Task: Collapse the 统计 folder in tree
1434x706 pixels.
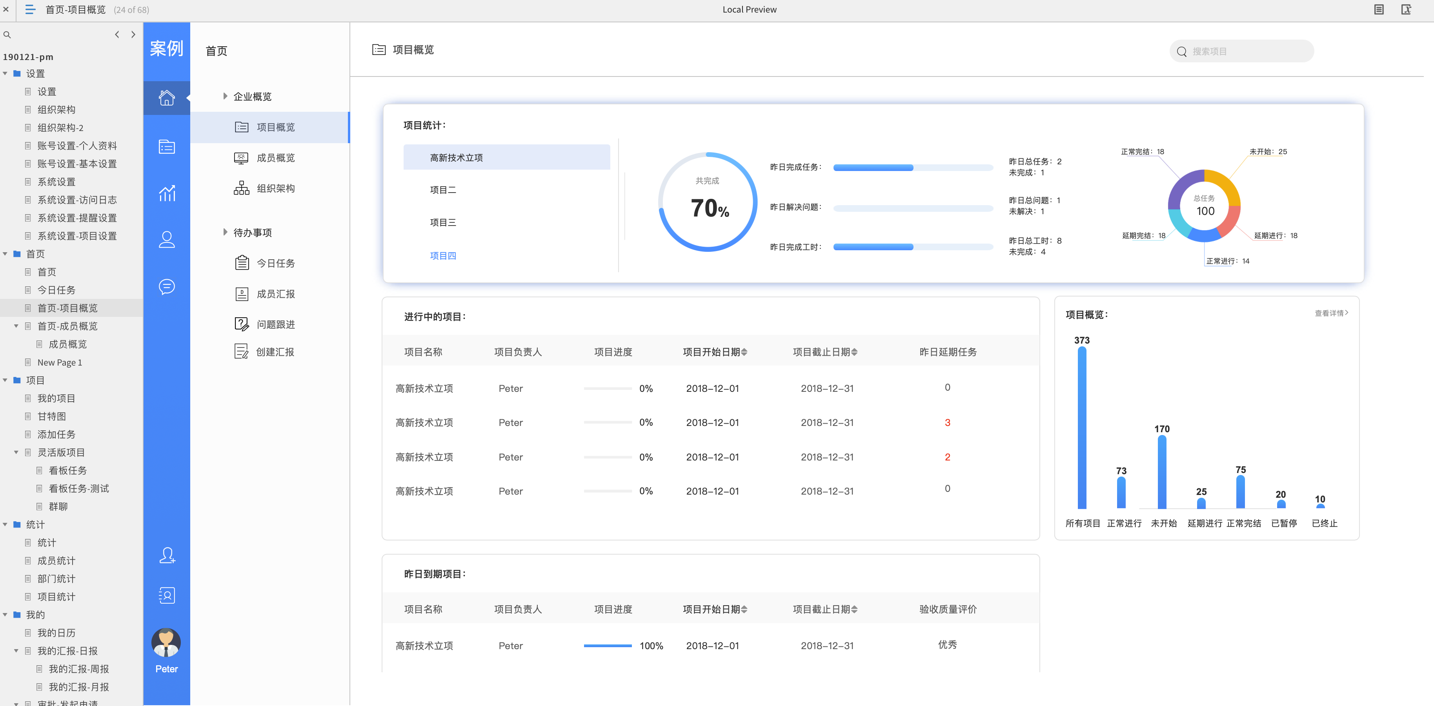Action: click(5, 524)
